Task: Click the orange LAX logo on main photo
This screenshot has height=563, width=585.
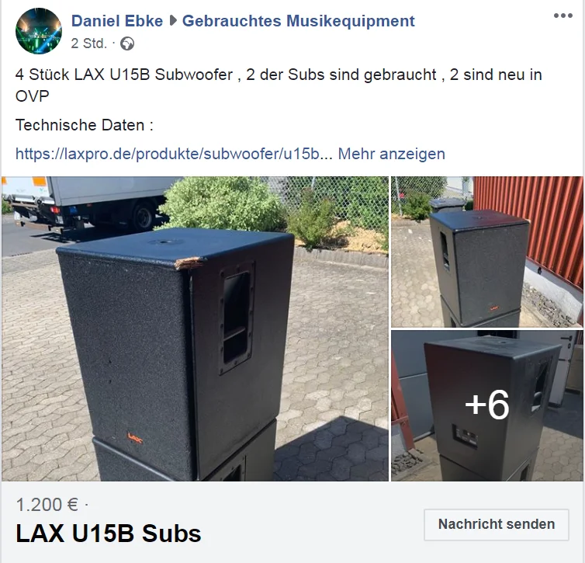Action: [135, 437]
